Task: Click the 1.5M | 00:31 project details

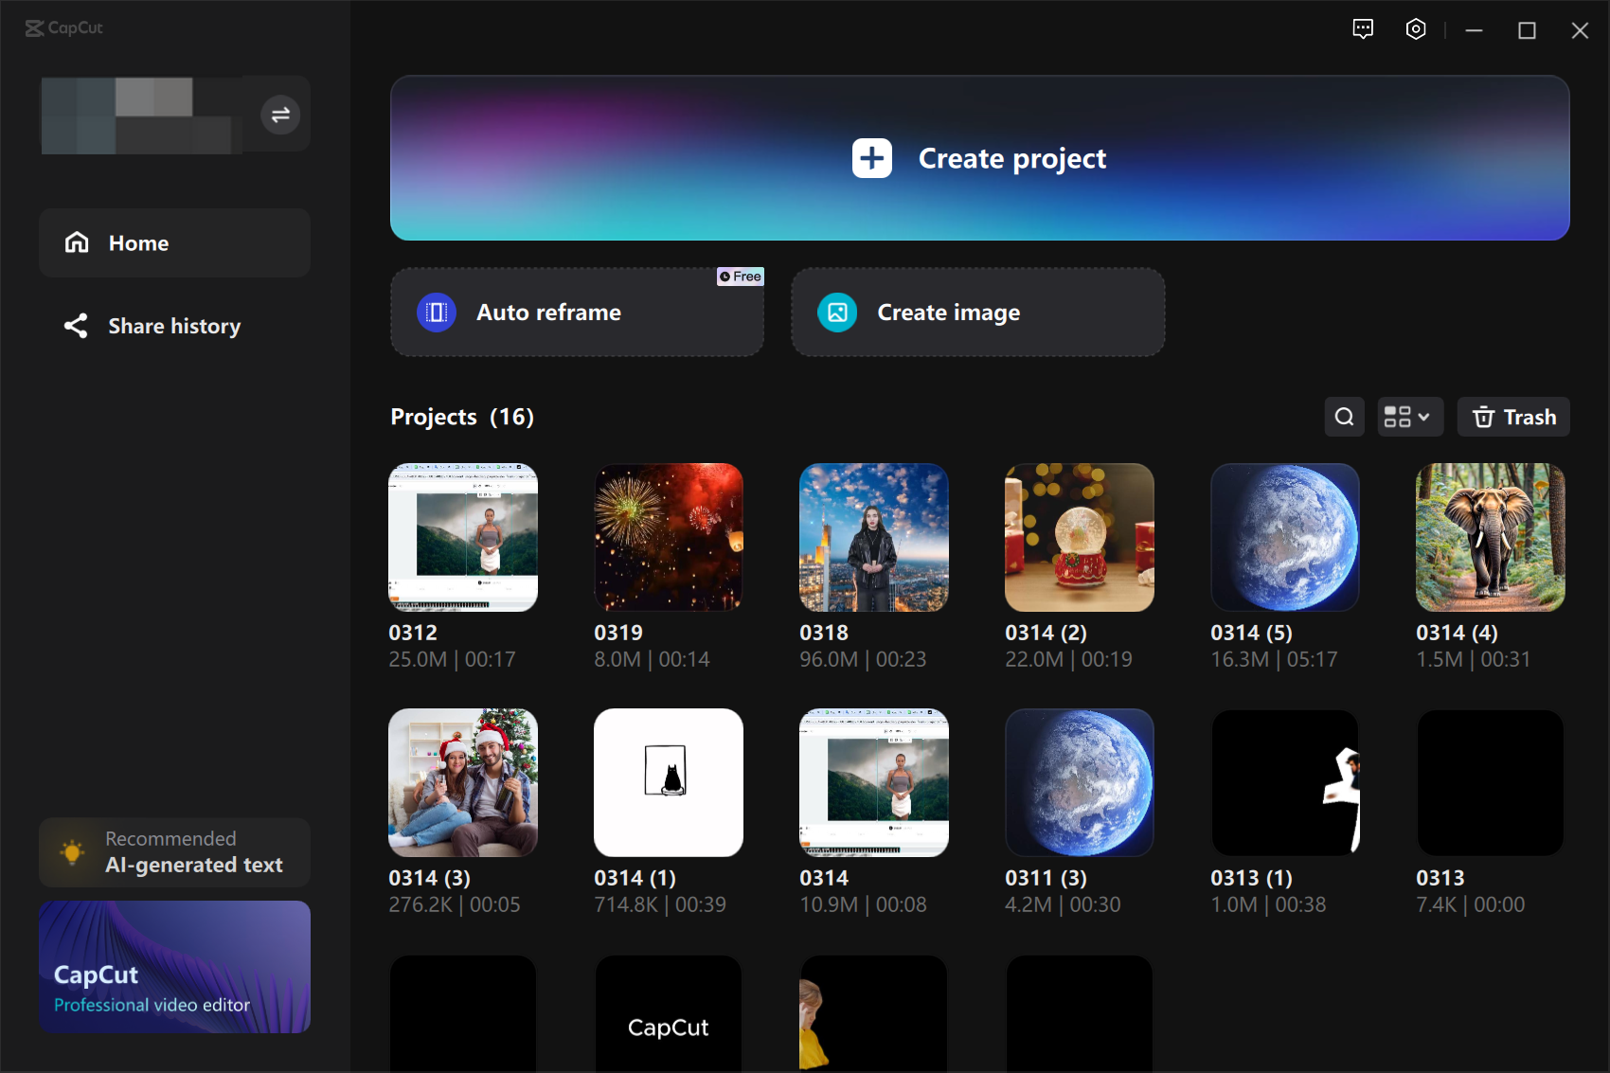Action: [1473, 659]
